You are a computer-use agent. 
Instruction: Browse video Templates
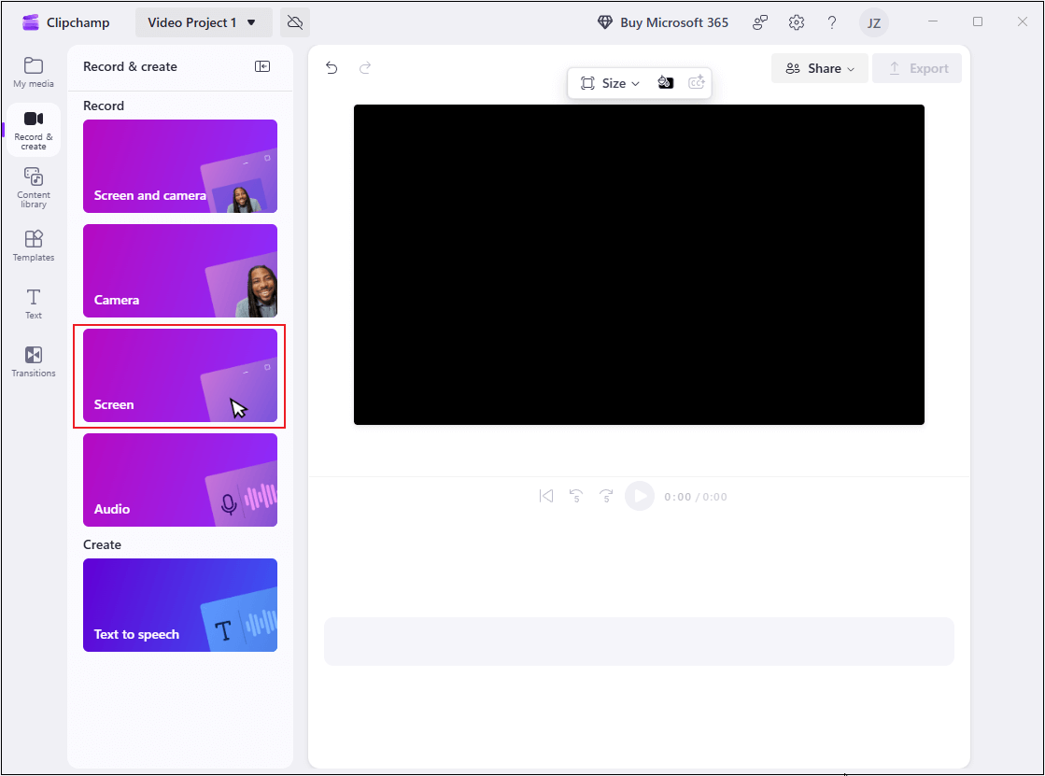[x=33, y=245]
